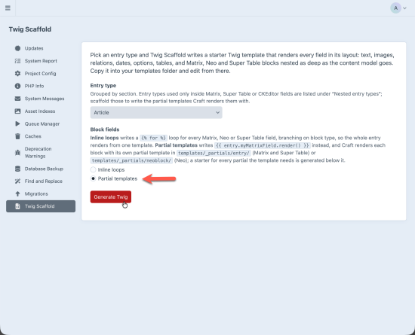Click the Find and Replace wand icon
Image resolution: width=415 pixels, height=335 pixels.
click(18, 181)
